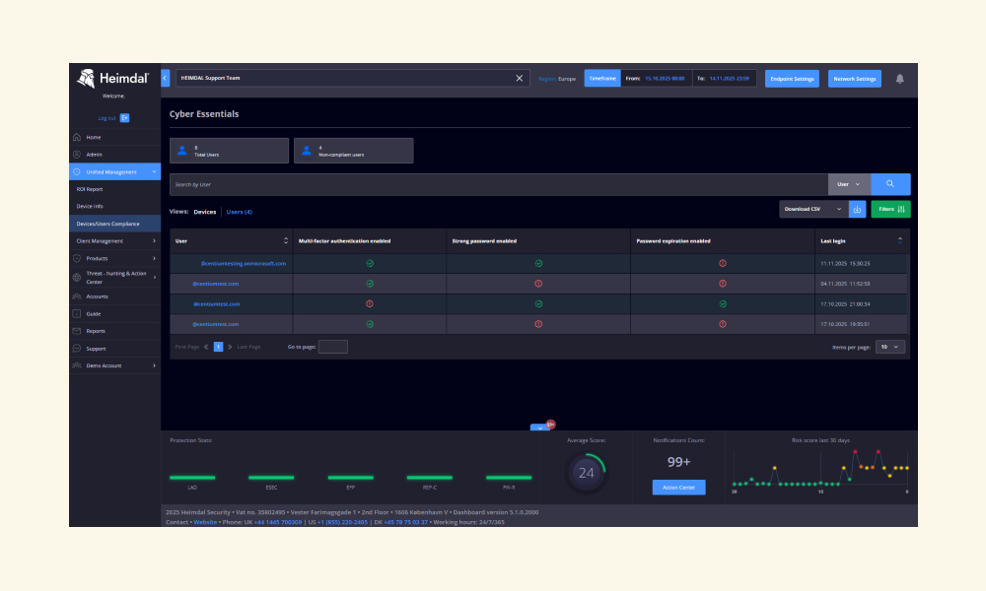Select page 1 in pagination
Screen dimensions: 986x591
218,347
